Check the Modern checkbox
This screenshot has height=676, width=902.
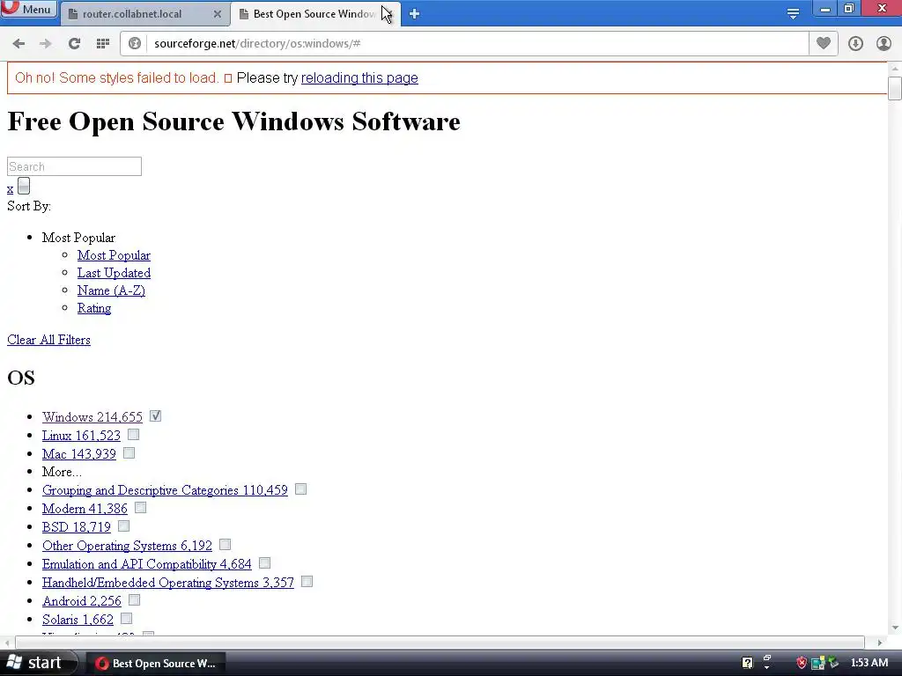141,508
